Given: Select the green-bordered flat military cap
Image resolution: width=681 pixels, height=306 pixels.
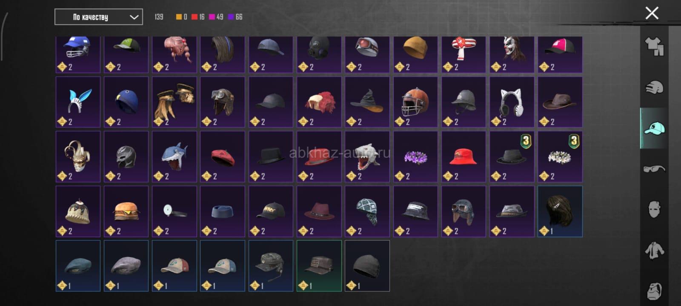Looking at the screenshot, I should (x=319, y=266).
